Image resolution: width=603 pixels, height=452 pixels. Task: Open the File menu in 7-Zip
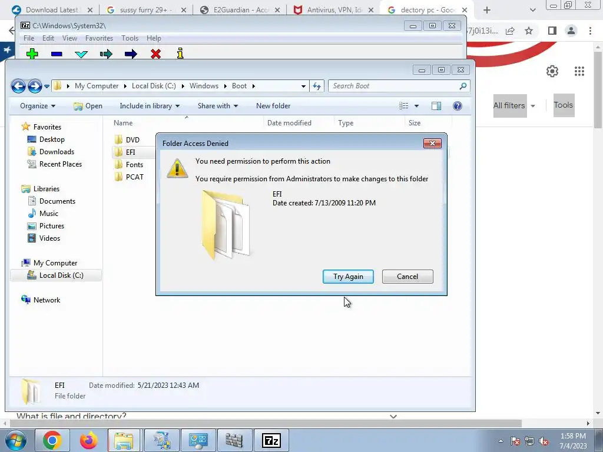29,38
